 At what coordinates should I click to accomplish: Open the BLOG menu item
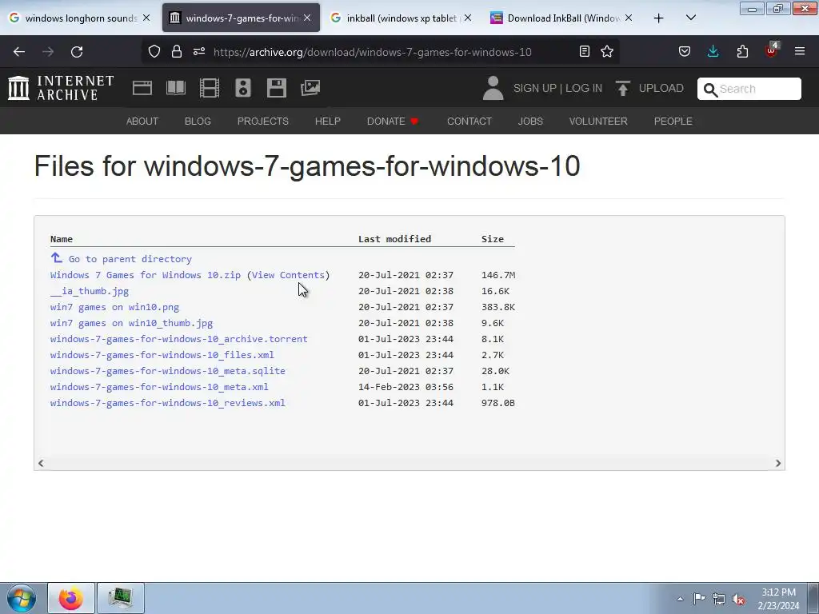click(198, 122)
